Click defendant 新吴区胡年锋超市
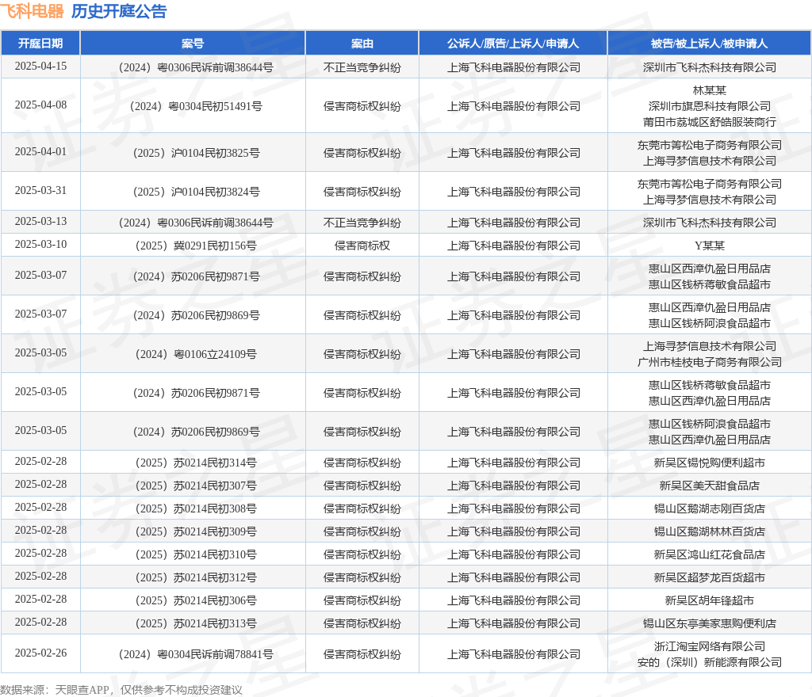The height and width of the screenshot is (697, 812). pyautogui.click(x=709, y=601)
